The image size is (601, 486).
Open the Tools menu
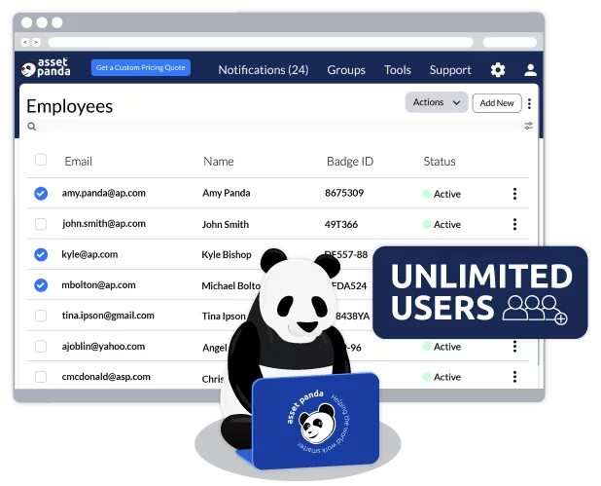click(398, 70)
